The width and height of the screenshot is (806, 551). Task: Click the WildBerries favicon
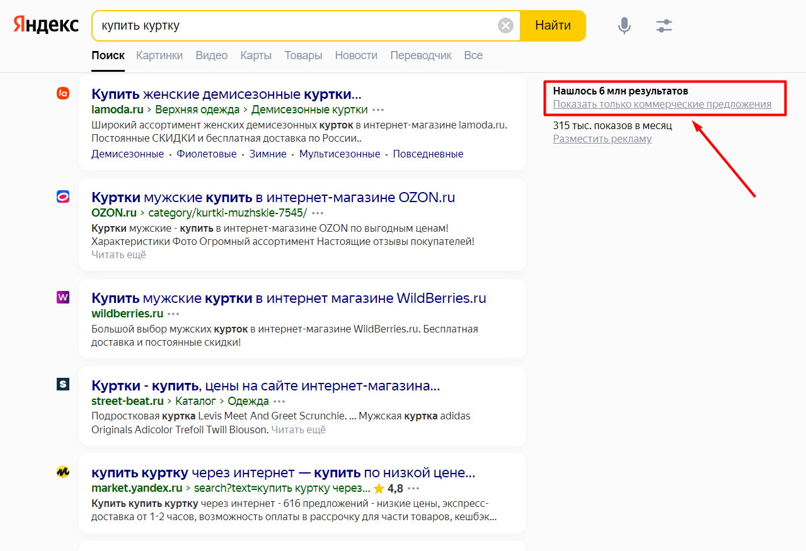pos(63,297)
